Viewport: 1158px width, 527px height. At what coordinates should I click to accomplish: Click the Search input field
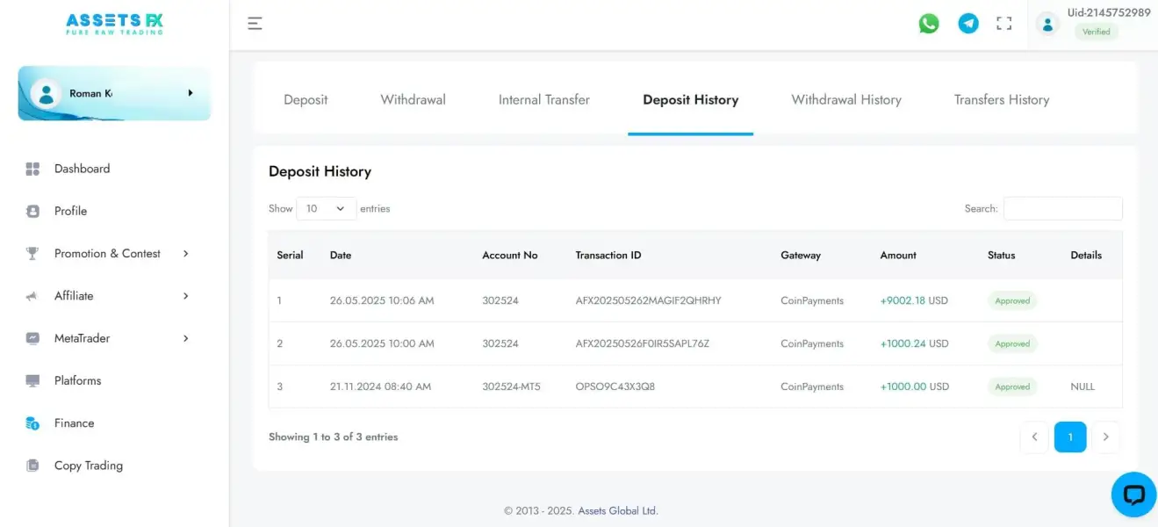pos(1062,209)
